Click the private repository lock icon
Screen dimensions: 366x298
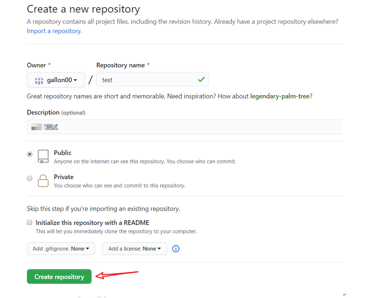click(x=43, y=181)
